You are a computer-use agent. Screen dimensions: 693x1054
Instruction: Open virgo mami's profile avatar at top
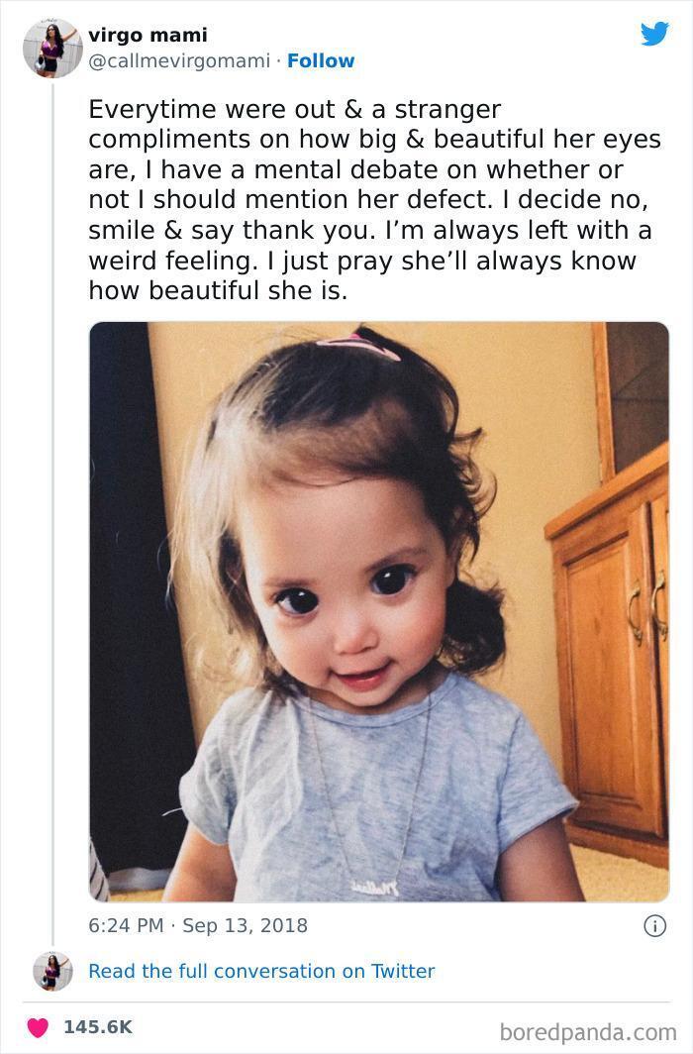[52, 48]
